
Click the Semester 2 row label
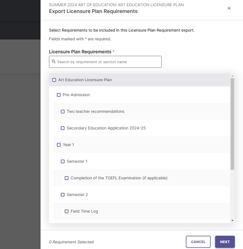(x=77, y=195)
